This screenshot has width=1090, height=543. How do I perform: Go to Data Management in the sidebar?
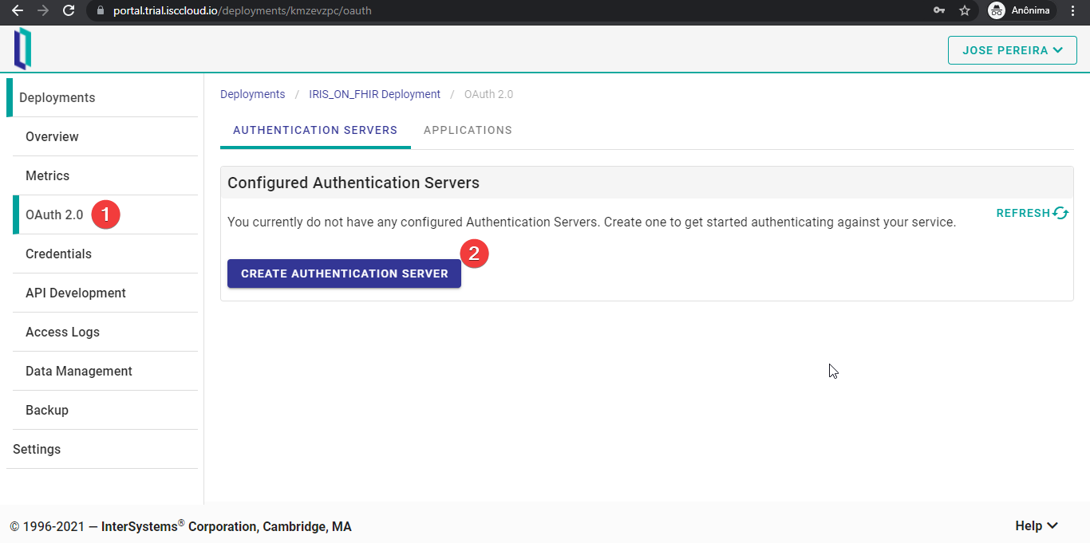coord(105,371)
